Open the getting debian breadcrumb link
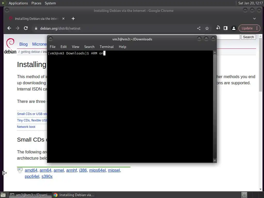The image size is (264, 198). coord(31,52)
